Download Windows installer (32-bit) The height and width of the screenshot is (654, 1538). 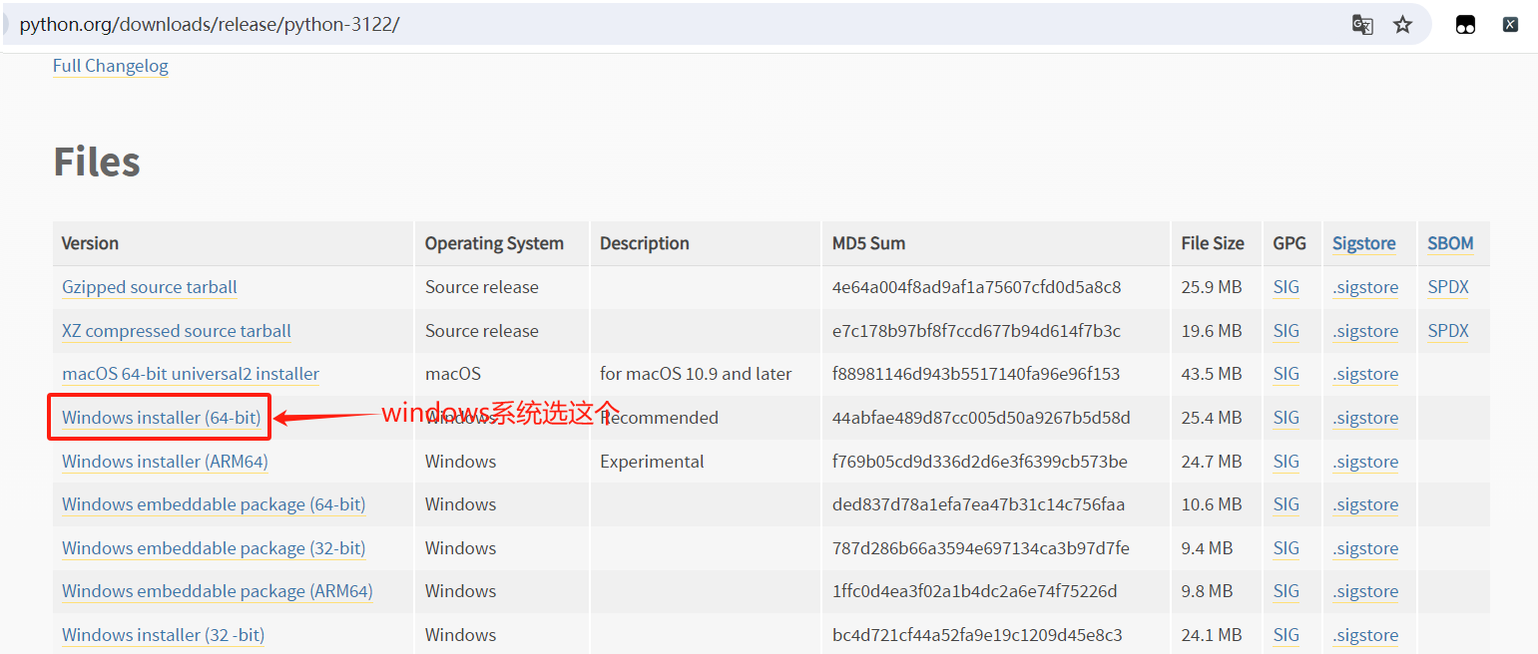(x=163, y=635)
